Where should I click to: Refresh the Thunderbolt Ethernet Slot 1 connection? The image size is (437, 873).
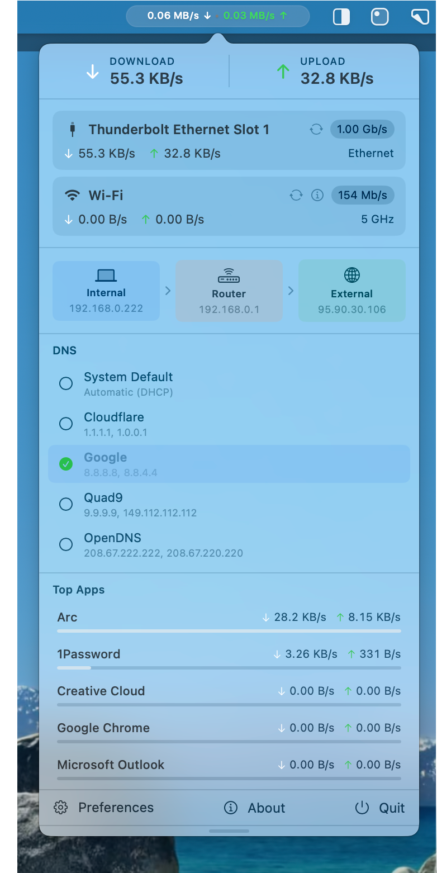316,130
